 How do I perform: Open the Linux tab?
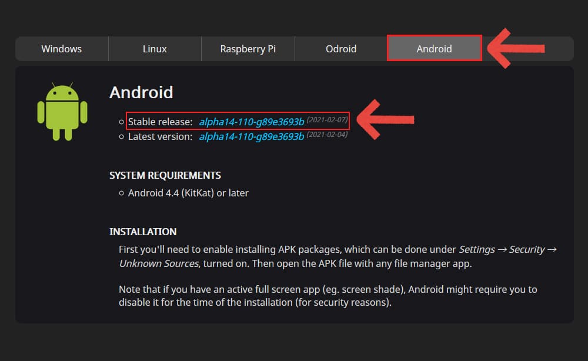point(155,49)
